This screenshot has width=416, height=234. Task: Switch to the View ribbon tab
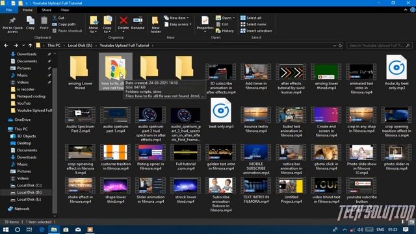(x=65, y=10)
